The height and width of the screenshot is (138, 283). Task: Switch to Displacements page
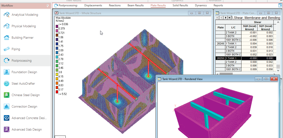(93, 5)
